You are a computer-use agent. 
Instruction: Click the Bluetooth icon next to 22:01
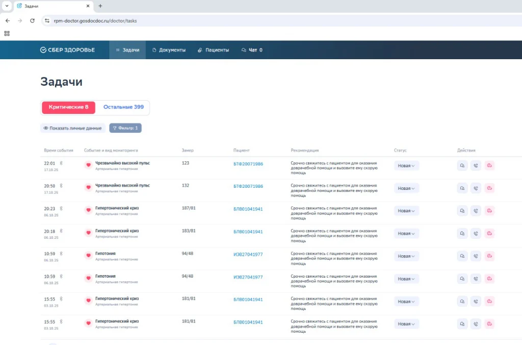(61, 163)
